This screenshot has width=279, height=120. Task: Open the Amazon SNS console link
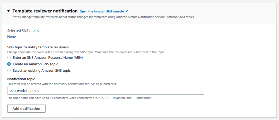(x=101, y=11)
